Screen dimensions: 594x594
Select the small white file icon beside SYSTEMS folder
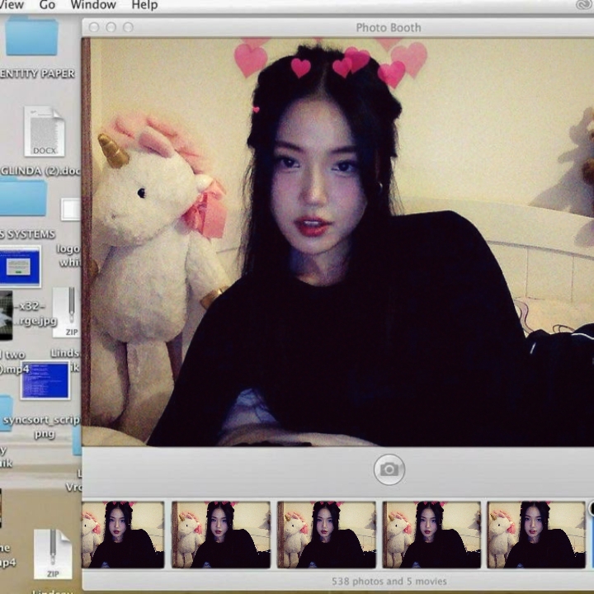click(71, 209)
